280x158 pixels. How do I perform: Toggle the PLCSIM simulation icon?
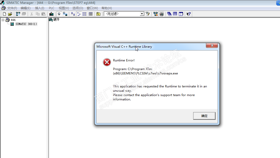pos(162,14)
